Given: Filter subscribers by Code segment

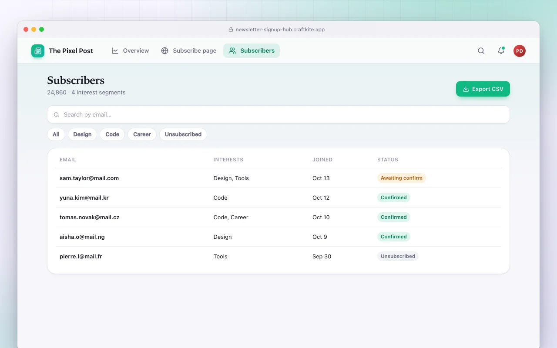Looking at the screenshot, I should pyautogui.click(x=112, y=134).
